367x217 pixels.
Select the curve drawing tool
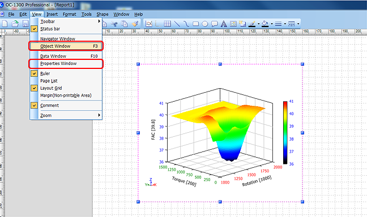(x=186, y=24)
